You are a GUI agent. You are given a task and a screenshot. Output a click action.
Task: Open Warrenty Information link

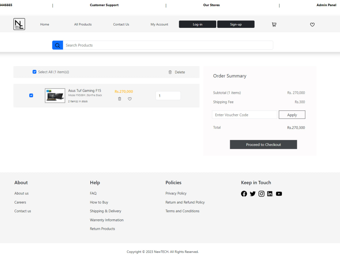[x=107, y=220]
